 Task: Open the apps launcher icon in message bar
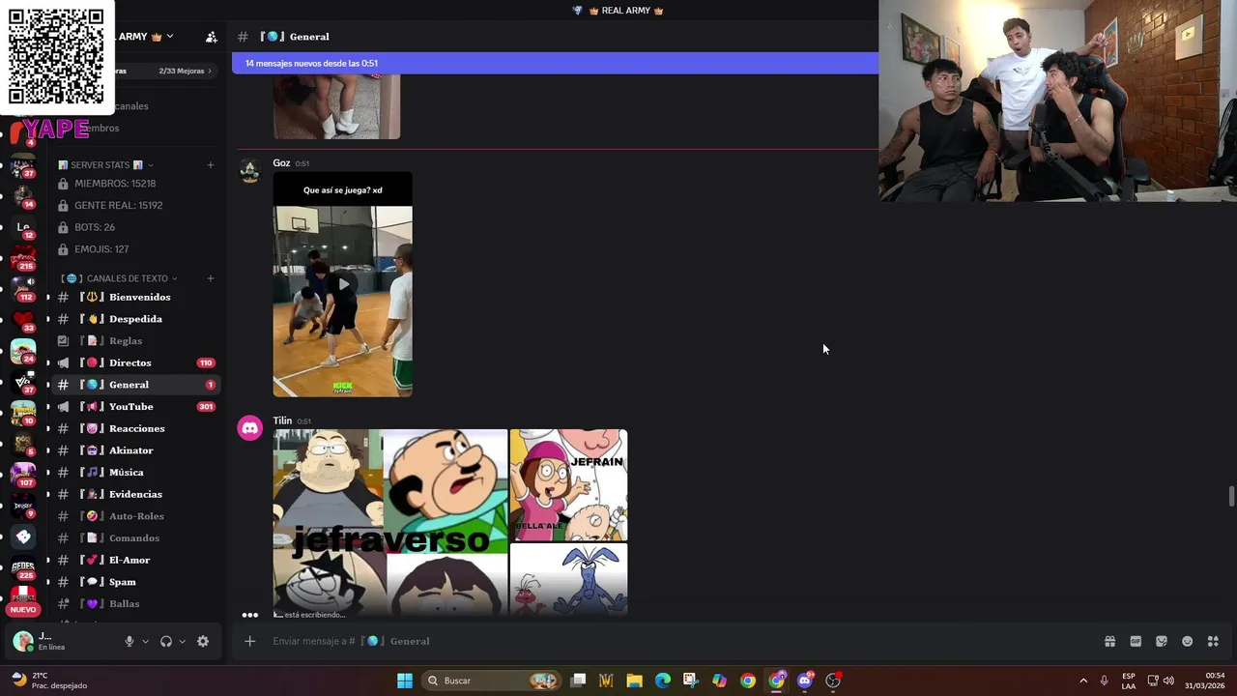click(1213, 641)
